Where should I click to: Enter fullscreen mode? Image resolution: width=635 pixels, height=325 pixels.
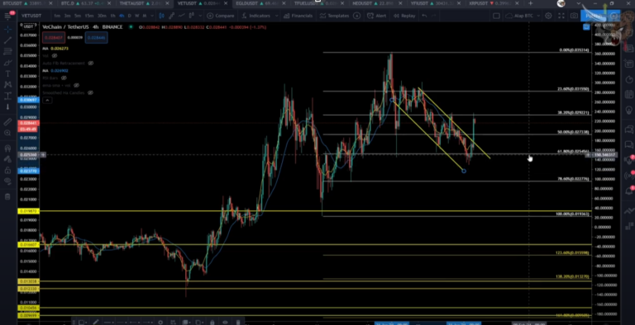point(561,16)
